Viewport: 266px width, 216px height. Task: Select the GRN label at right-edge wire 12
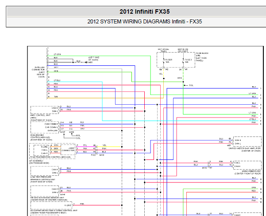click(254, 188)
